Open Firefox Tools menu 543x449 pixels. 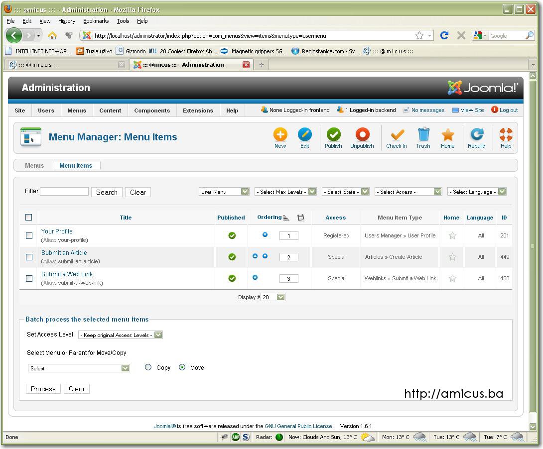(123, 21)
